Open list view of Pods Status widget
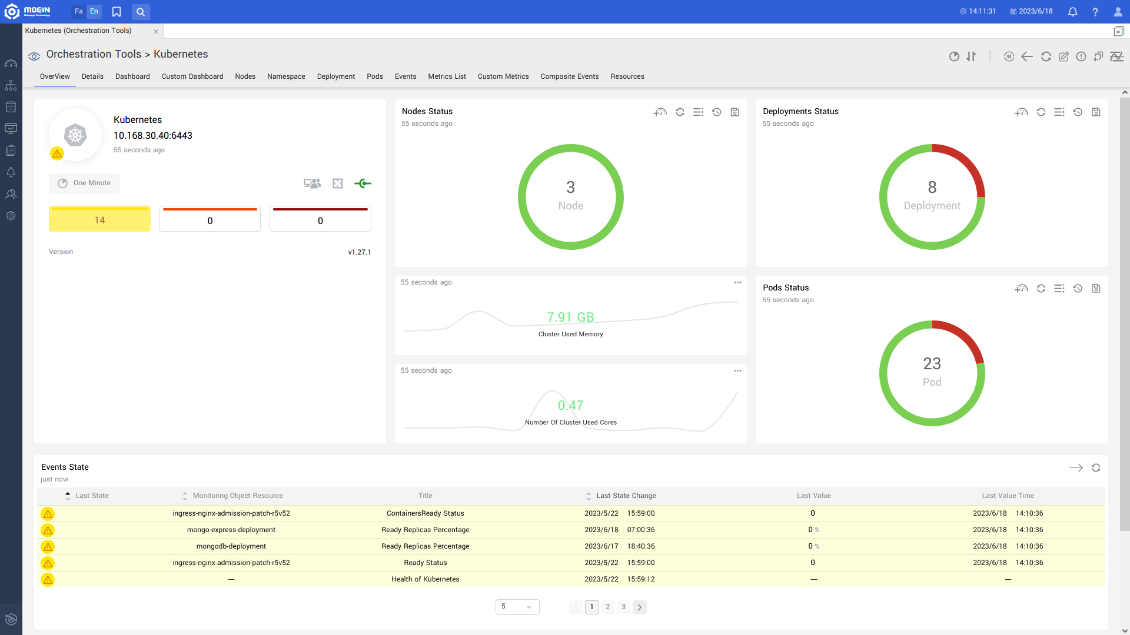Screen dimensions: 1130x635 coord(1059,288)
